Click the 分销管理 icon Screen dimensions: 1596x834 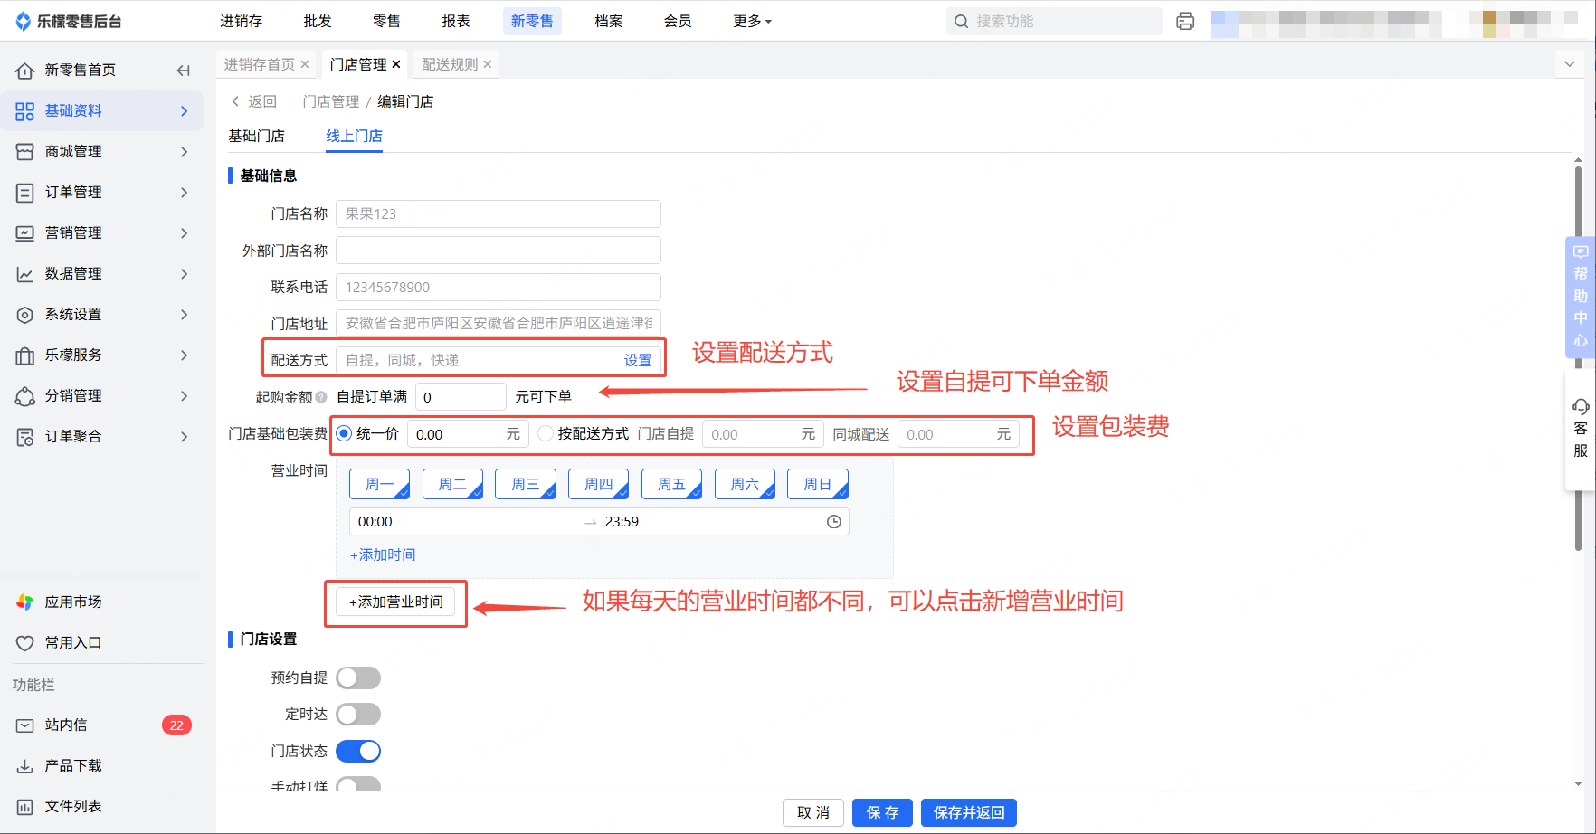(x=24, y=396)
